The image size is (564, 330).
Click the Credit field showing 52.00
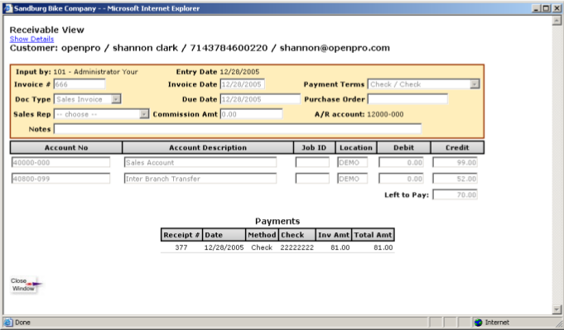click(455, 179)
